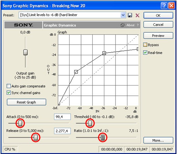Select graph node near -36 dB input
Image resolution: width=177 pixels, height=154 pixels.
pyautogui.click(x=104, y=53)
